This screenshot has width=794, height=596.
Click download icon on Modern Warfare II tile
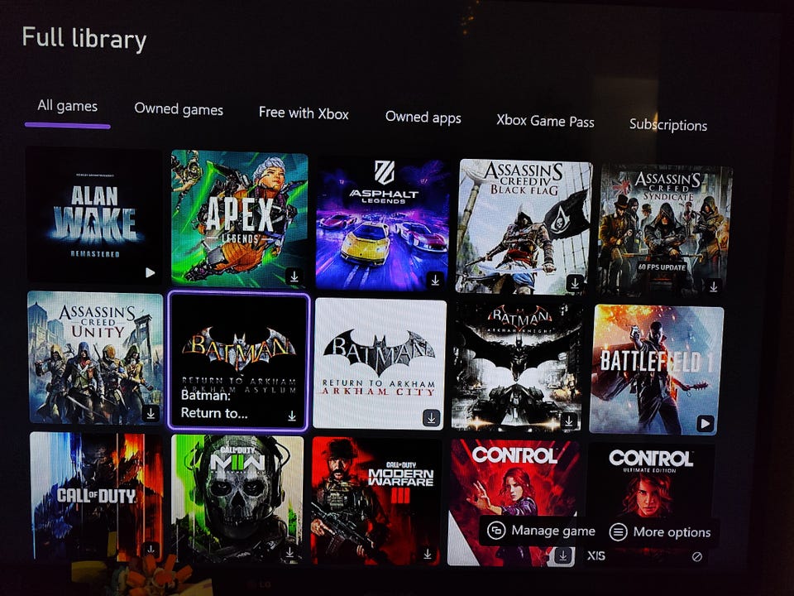289,551
